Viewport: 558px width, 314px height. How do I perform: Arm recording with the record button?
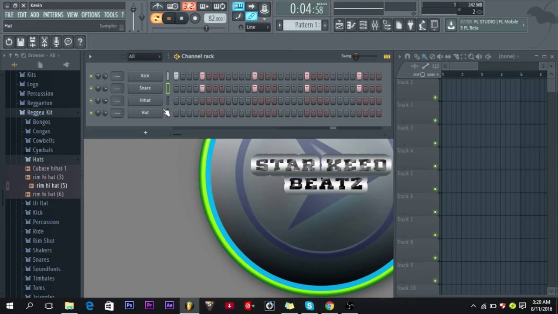pyautogui.click(x=195, y=18)
